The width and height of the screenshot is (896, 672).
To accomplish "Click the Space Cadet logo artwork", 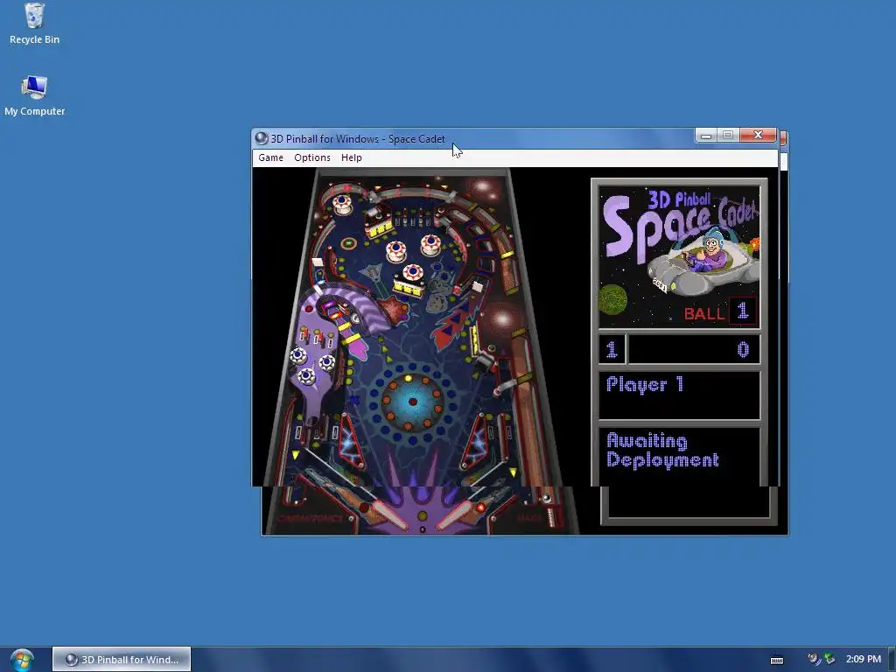I will coord(679,256).
